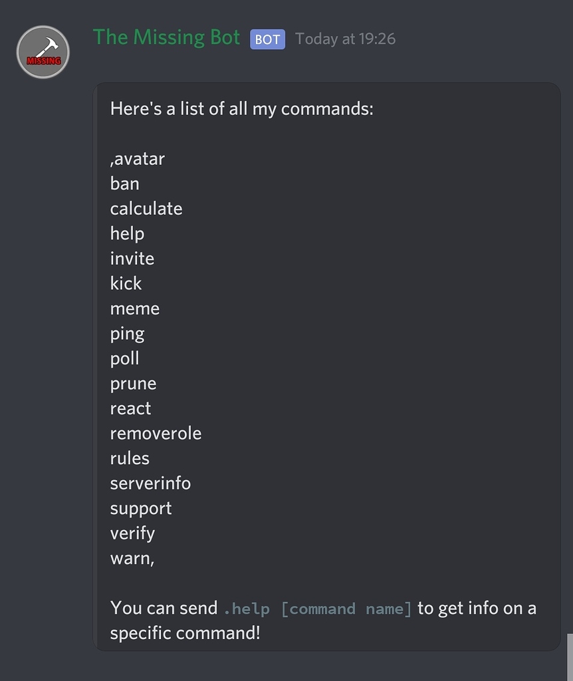The height and width of the screenshot is (681, 573).
Task: Toggle selection of the react command
Action: pyautogui.click(x=130, y=408)
